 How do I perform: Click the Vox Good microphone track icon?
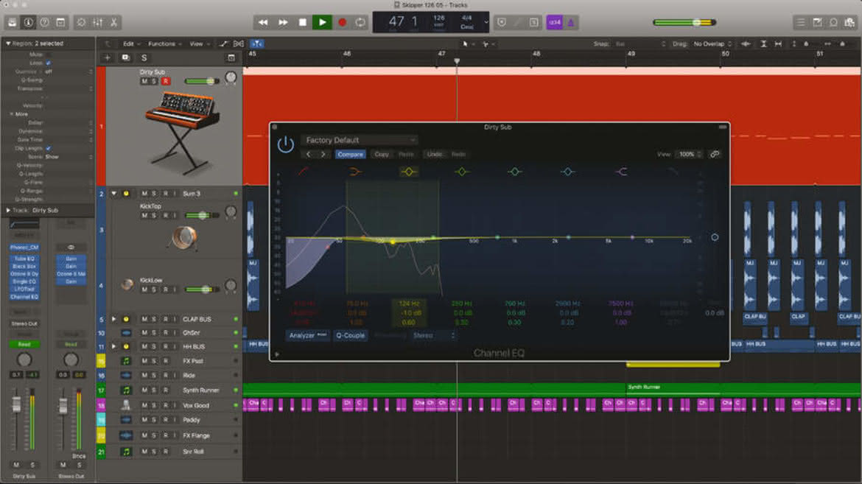click(126, 405)
